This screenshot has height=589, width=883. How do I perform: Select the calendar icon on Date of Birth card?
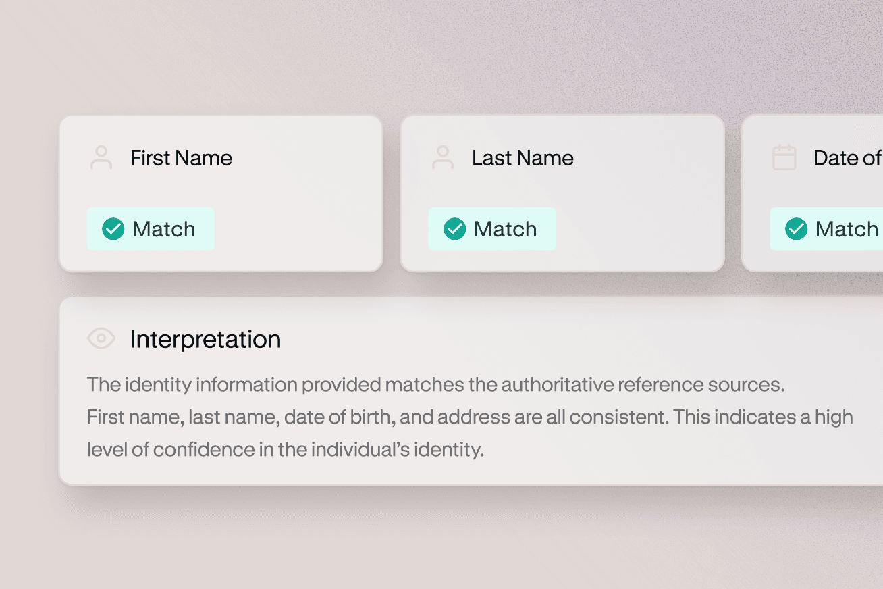[x=784, y=157]
